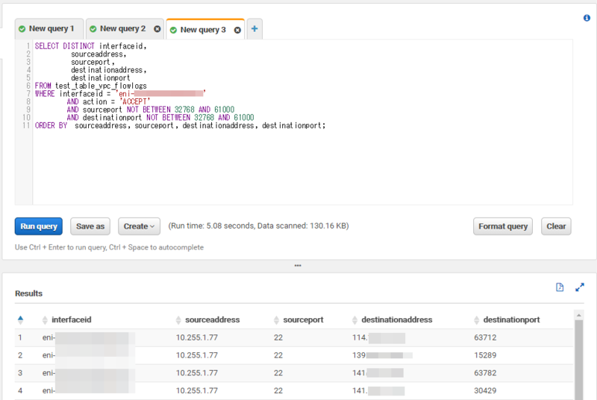597x400 pixels.
Task: Switch to New query 1 tab
Action: [x=49, y=29]
